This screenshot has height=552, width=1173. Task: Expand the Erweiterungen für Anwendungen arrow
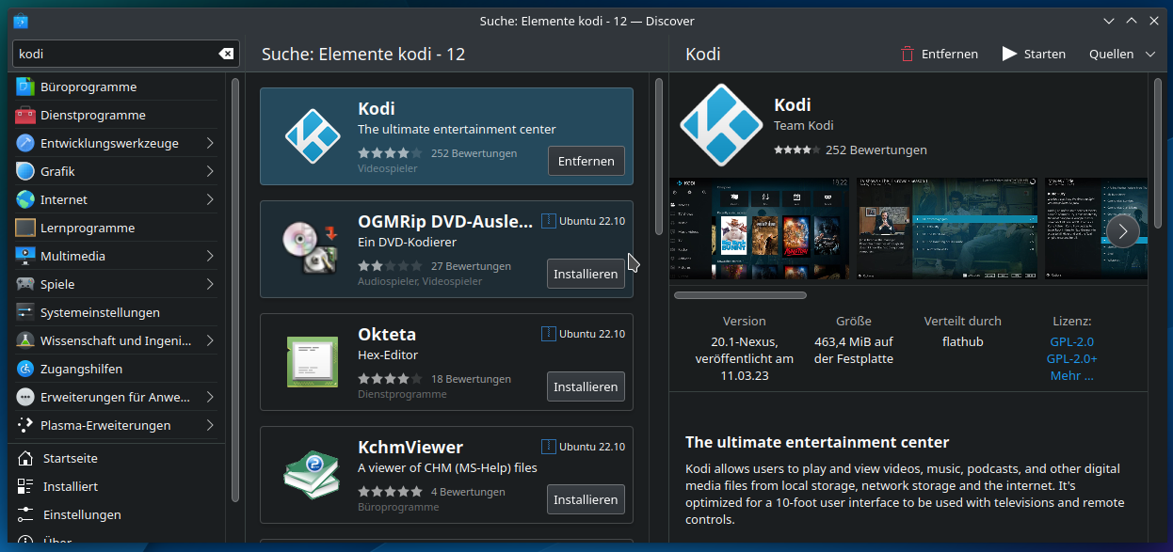point(209,397)
